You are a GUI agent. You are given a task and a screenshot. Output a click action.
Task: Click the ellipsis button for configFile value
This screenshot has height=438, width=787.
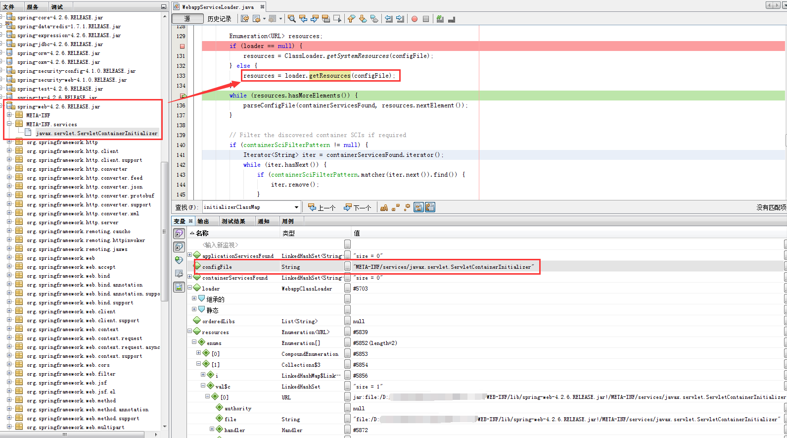pos(347,267)
